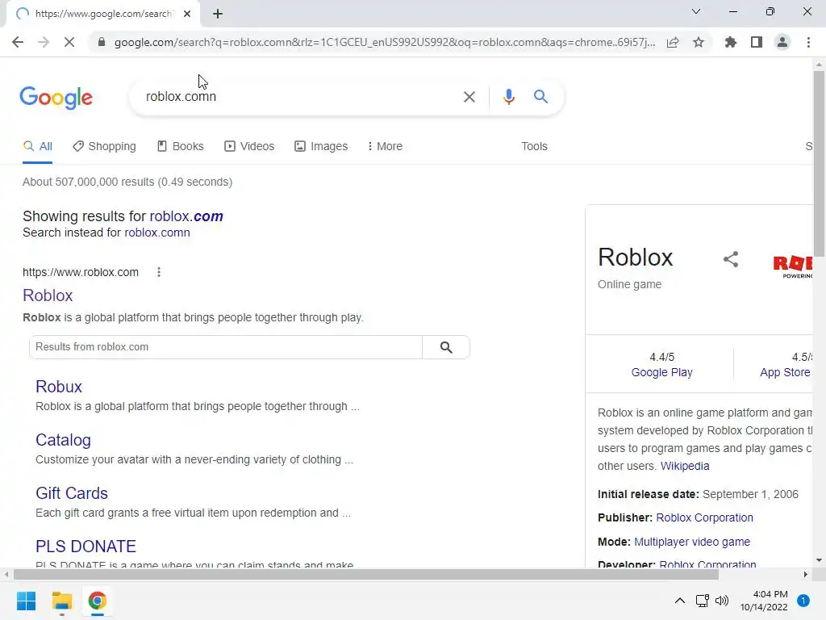Open the Publisher Roblox Corporation link
Image resolution: width=826 pixels, height=620 pixels.
(x=704, y=517)
